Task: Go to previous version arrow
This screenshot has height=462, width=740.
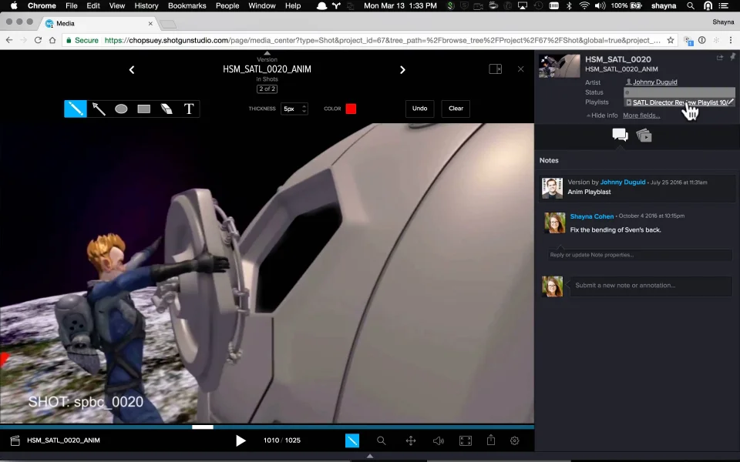Action: [x=132, y=70]
